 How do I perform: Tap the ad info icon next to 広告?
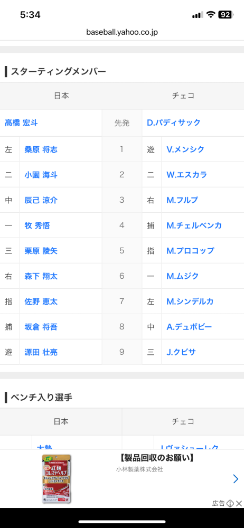point(230,503)
